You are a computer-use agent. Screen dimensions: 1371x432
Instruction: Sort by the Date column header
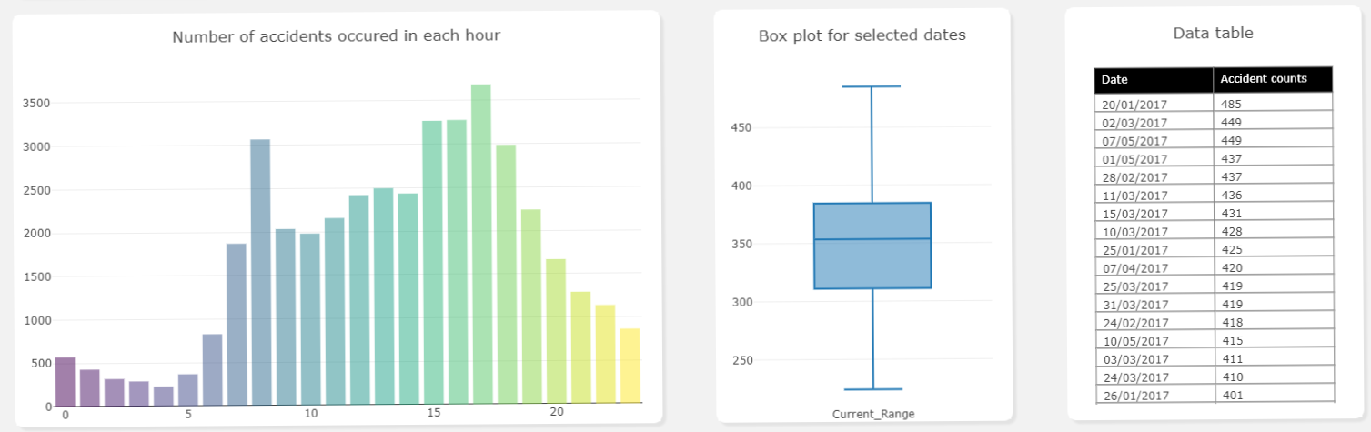coord(1154,79)
